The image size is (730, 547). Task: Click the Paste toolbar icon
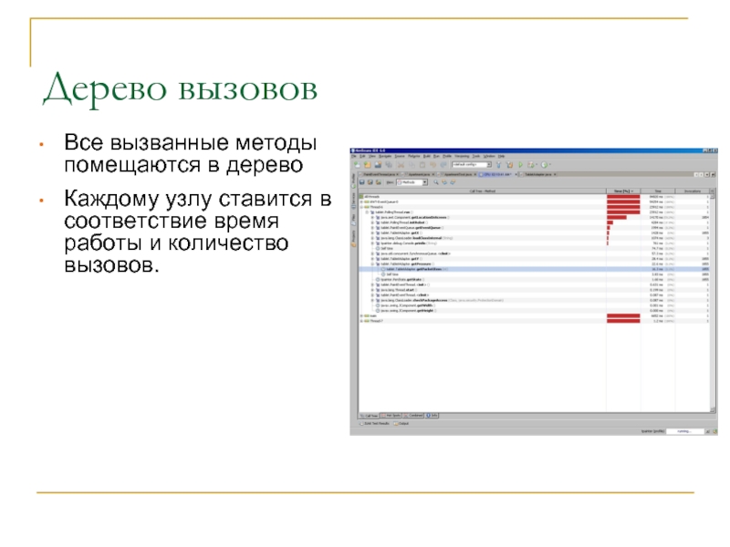click(422, 165)
